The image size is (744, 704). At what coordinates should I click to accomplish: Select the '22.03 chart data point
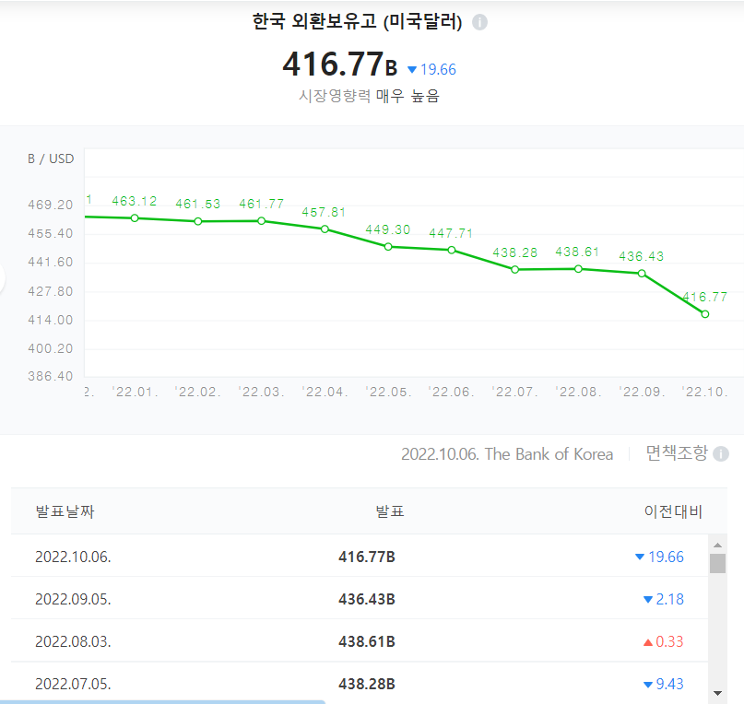[262, 221]
